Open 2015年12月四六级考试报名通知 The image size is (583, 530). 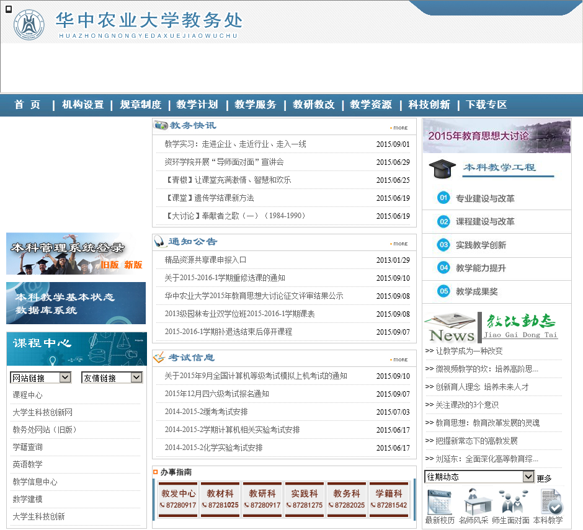tap(217, 394)
